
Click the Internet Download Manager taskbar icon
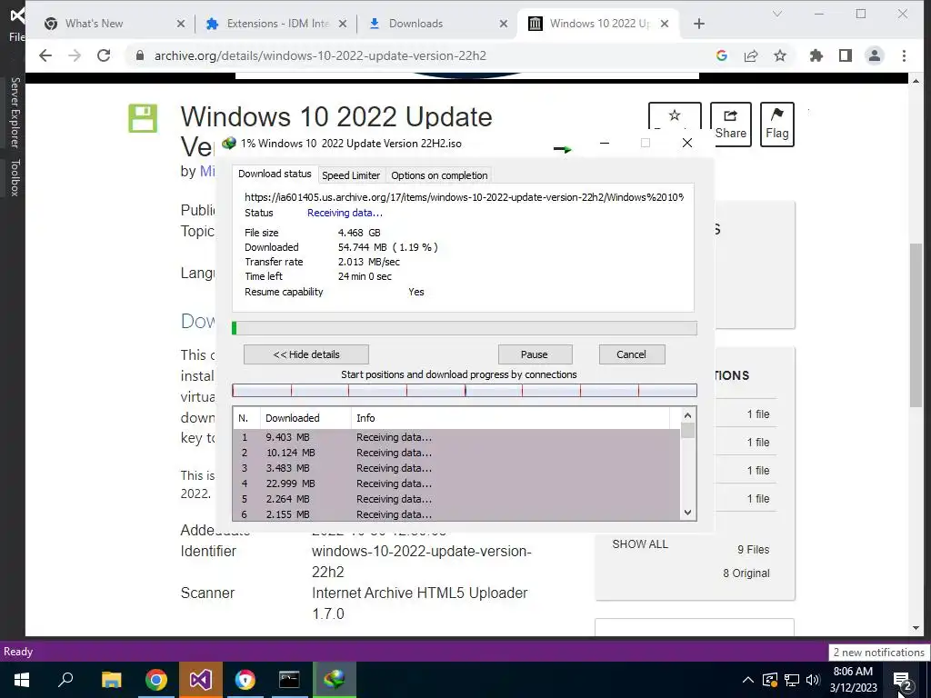(x=335, y=680)
